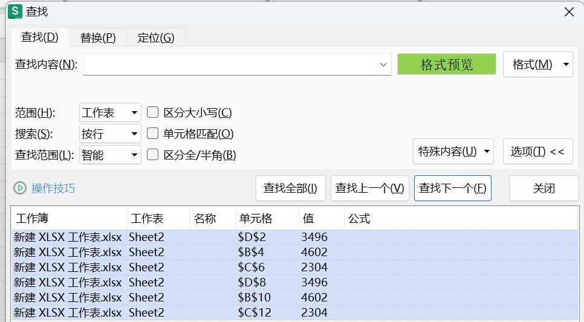Click the 值 column header
This screenshot has width=584, height=322.
[x=322, y=218]
